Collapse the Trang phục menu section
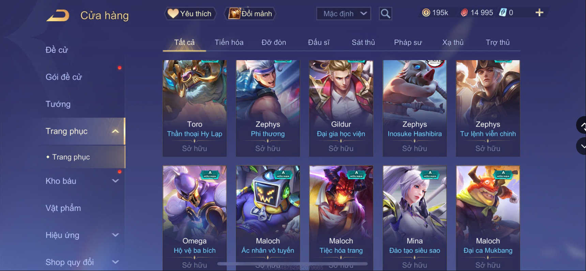 click(x=115, y=131)
